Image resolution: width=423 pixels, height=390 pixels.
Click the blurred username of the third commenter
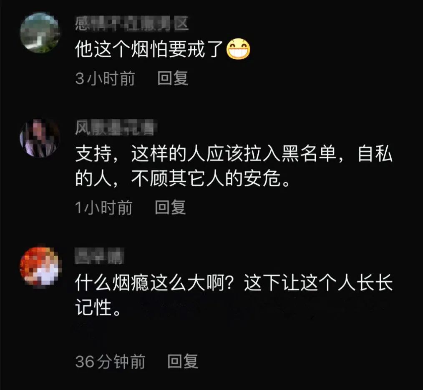tap(100, 256)
